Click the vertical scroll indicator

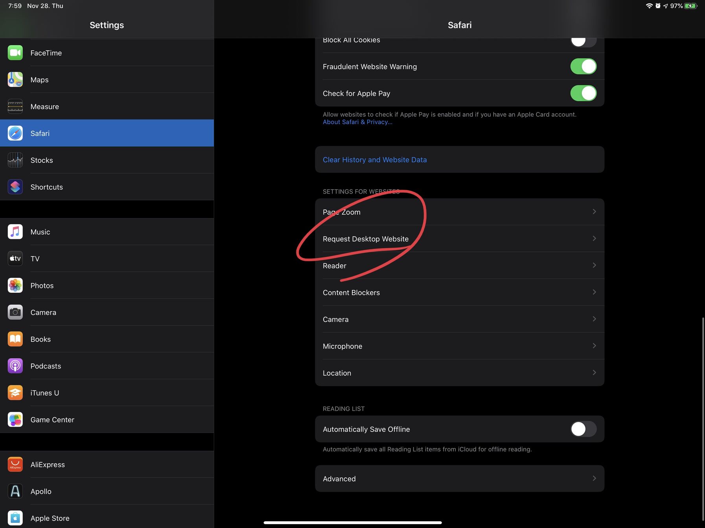click(703, 418)
